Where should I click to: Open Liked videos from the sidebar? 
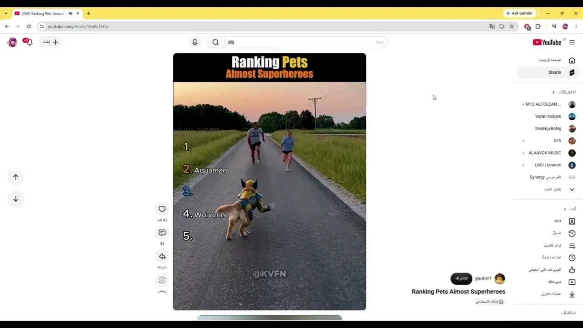[x=572, y=270]
